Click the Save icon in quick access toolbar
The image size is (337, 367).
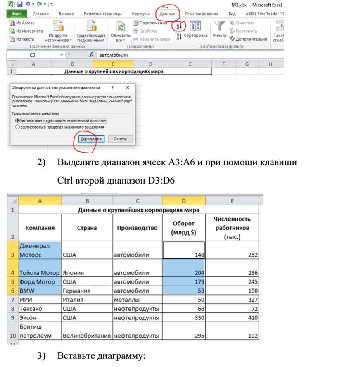point(20,4)
